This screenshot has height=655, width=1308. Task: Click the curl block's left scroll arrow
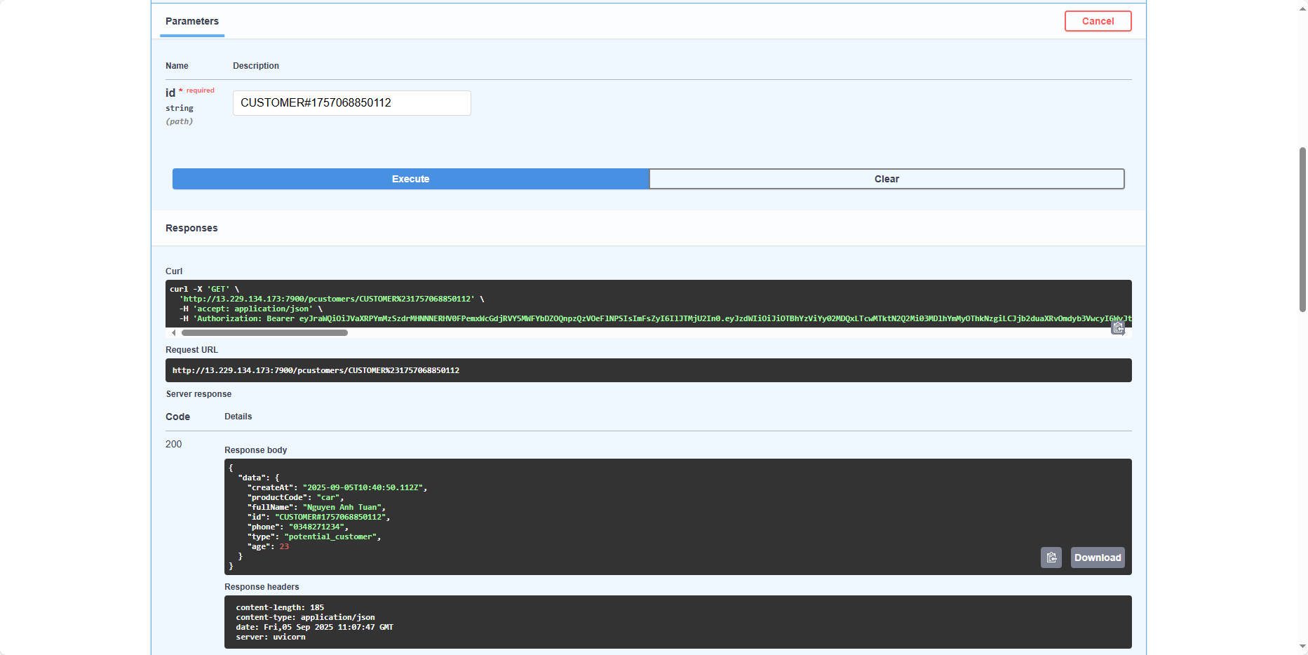point(174,333)
